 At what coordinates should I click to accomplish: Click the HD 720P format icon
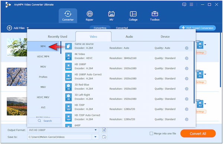coord(68,107)
